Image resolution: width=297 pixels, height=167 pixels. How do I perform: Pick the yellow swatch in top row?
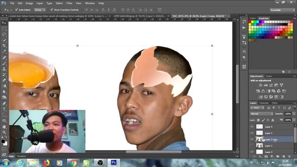coord(252,22)
